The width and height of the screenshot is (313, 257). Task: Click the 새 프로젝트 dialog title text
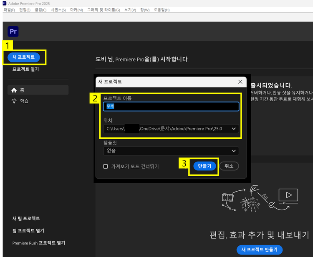click(x=110, y=82)
